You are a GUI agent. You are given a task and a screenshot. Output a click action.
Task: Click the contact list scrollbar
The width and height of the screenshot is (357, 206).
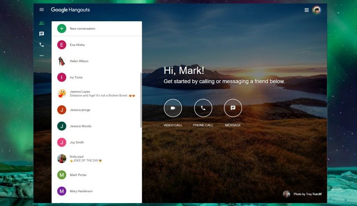click(x=140, y=100)
